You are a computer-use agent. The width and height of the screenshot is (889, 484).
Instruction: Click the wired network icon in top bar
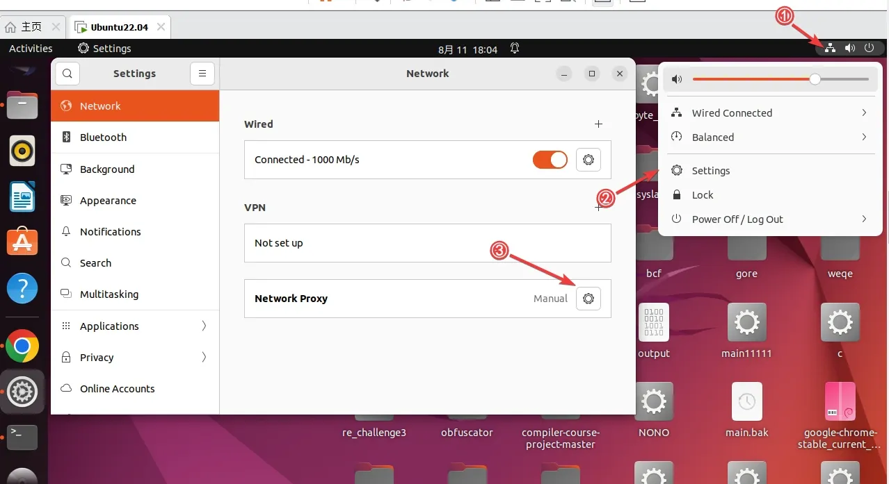coord(830,48)
